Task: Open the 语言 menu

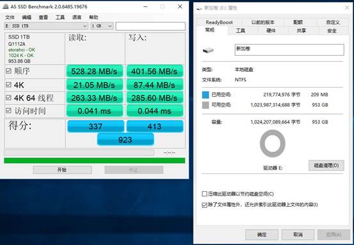Action: tap(77, 17)
